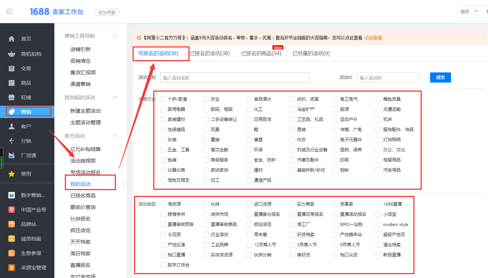Collapse the 官方活动 section chevron
Image resolution: width=488 pixels, height=278 pixels.
pyautogui.click(x=115, y=136)
